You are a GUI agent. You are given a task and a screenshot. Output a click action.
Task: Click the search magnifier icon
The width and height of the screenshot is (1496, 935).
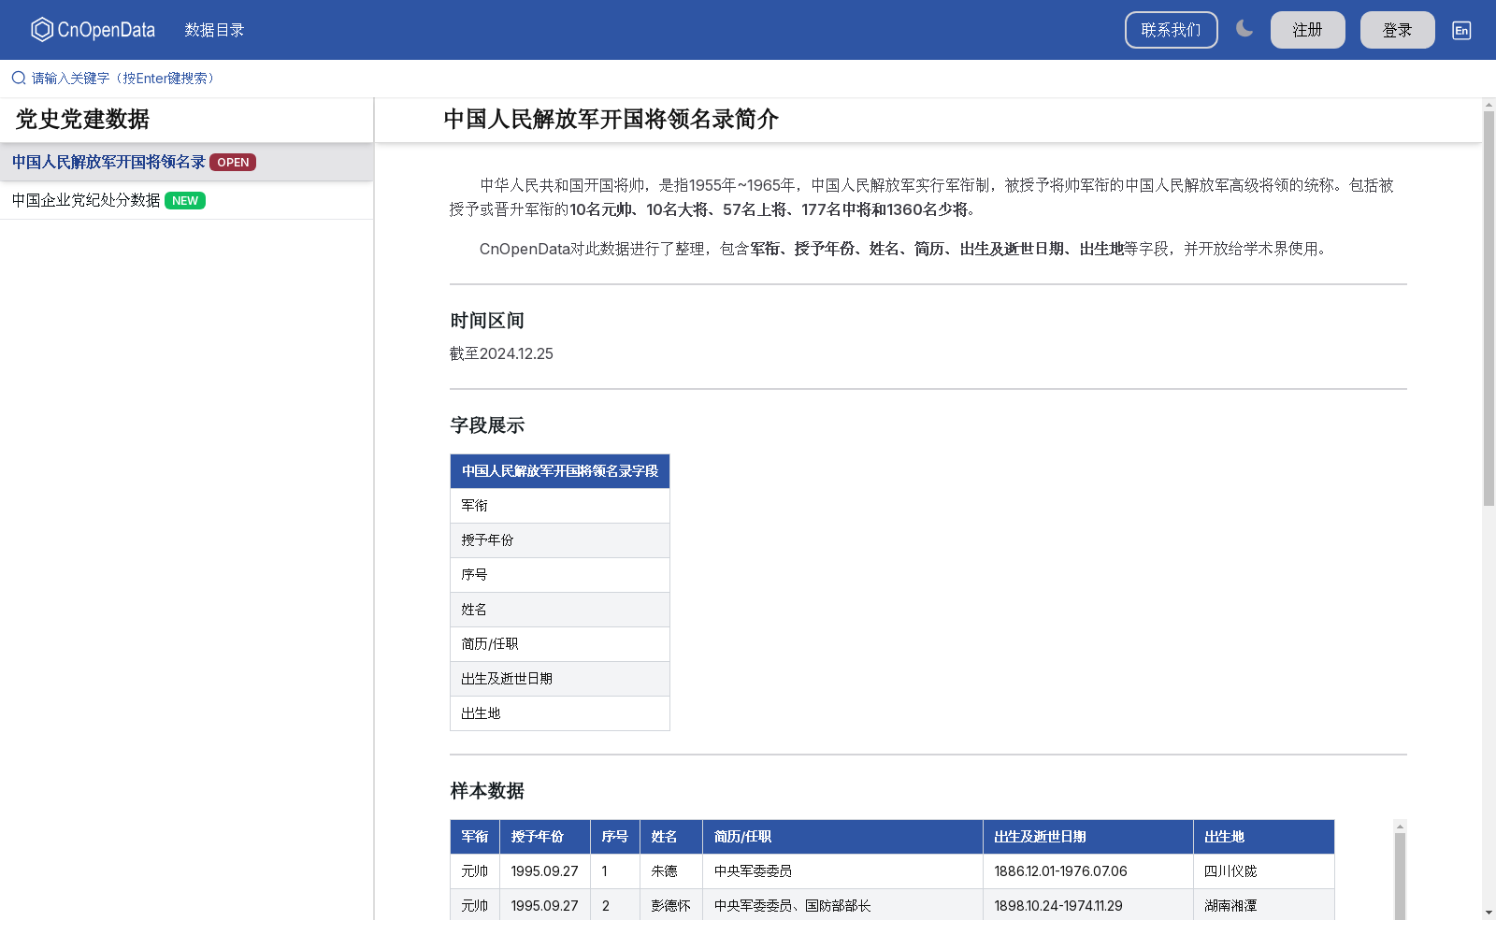pos(18,78)
